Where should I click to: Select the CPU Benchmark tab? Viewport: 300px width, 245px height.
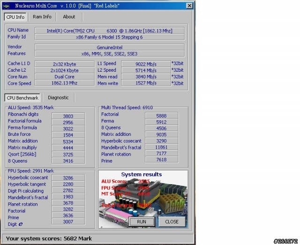22,98
